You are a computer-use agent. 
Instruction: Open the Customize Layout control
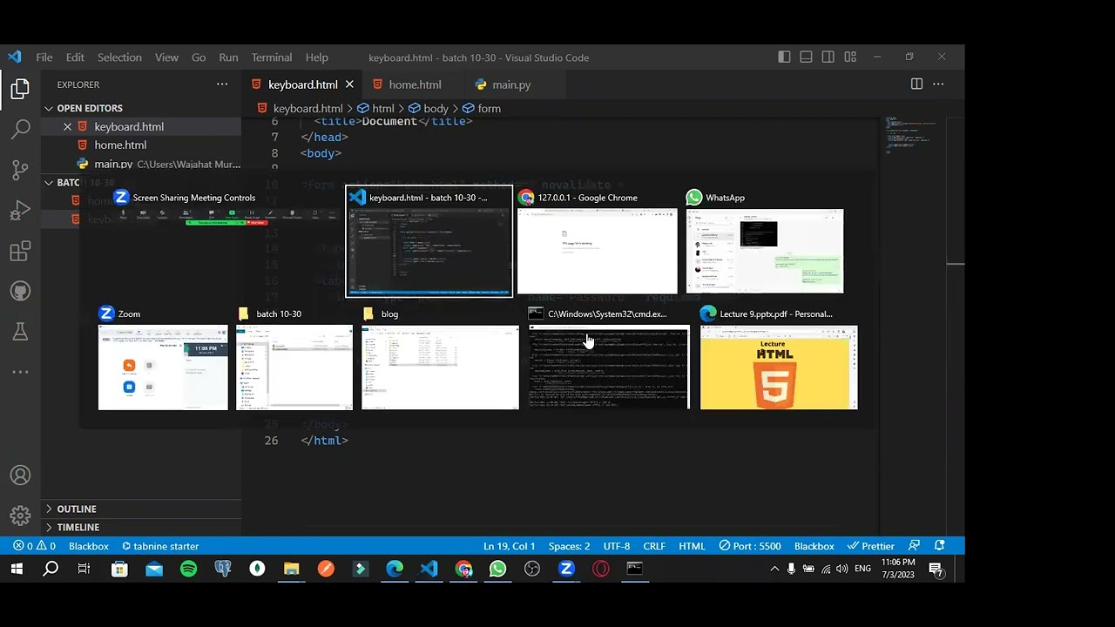[850, 57]
